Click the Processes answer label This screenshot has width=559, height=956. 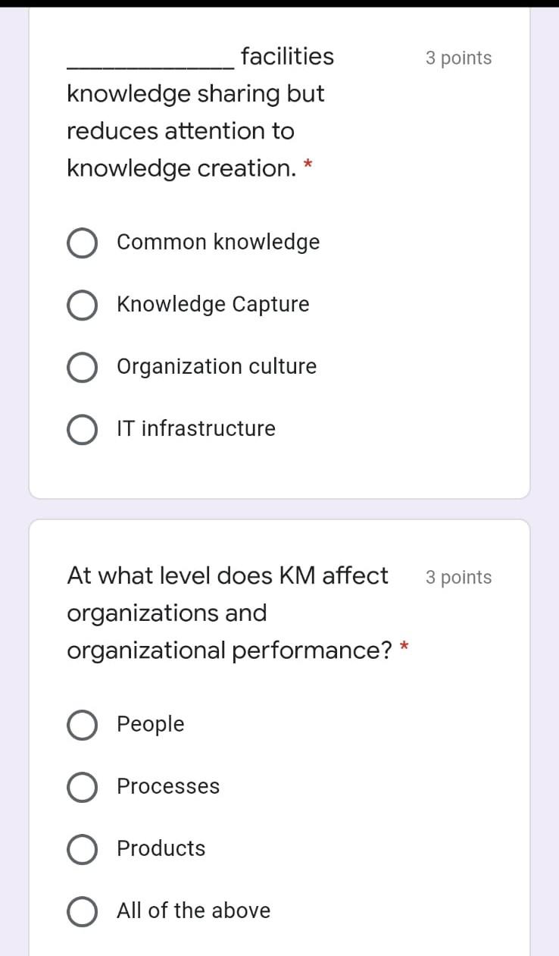167,786
